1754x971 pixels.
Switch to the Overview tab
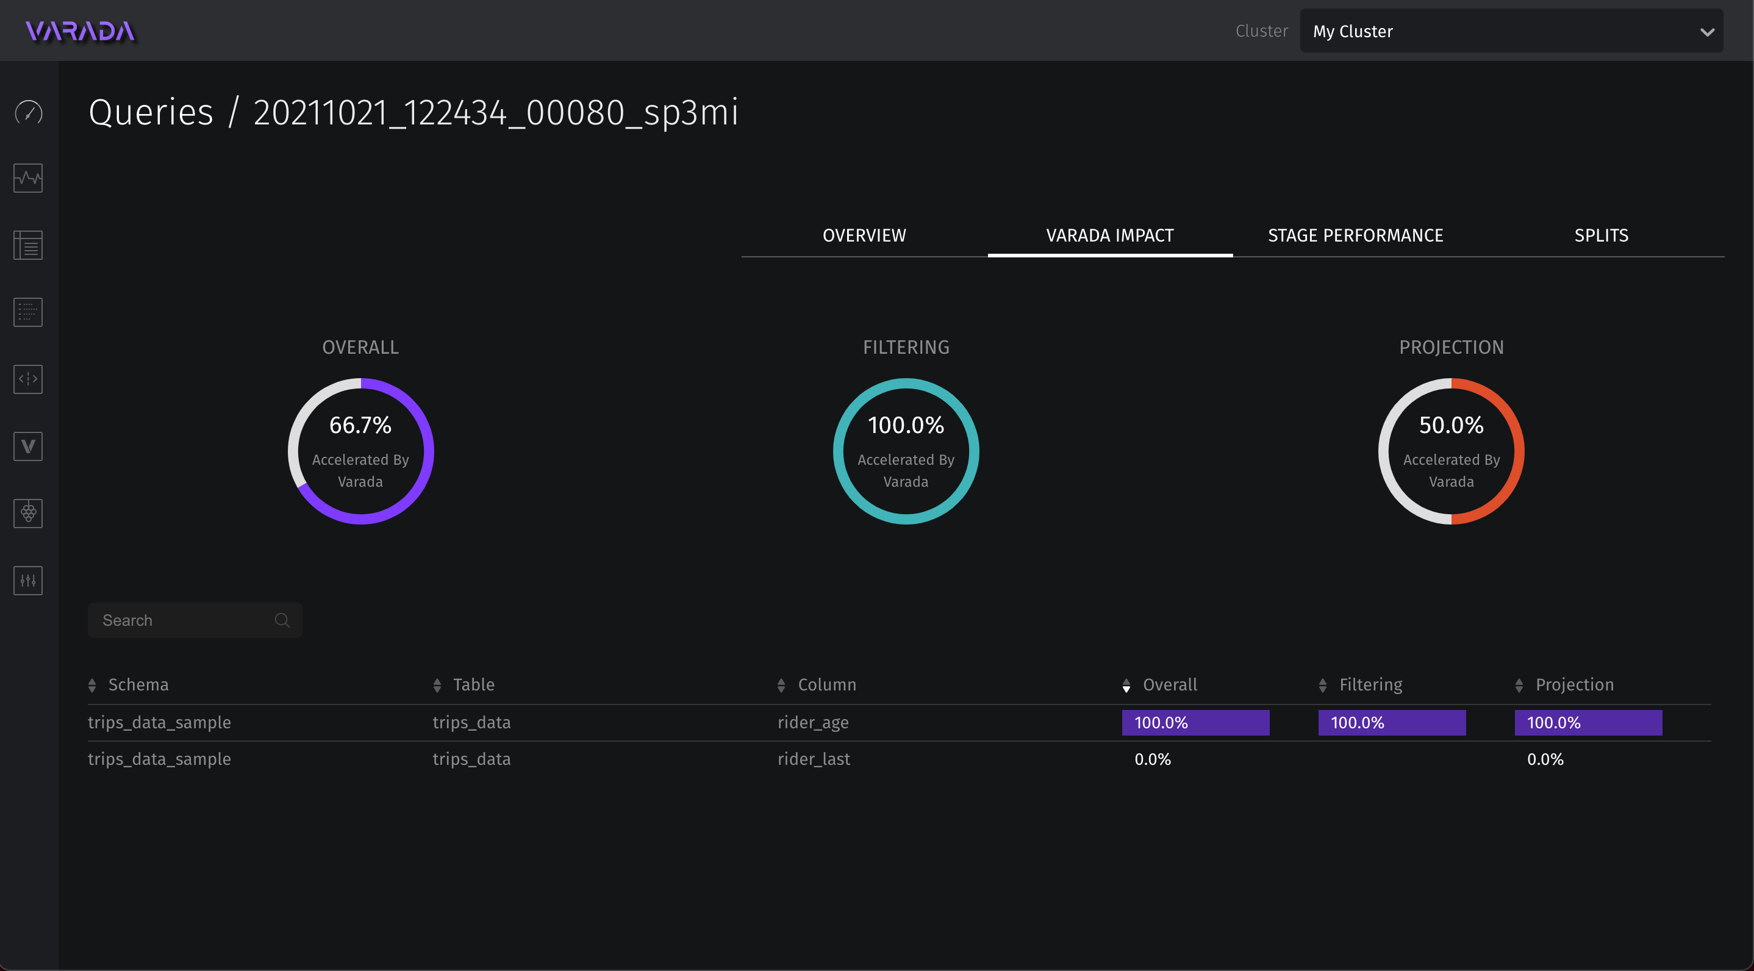tap(864, 235)
